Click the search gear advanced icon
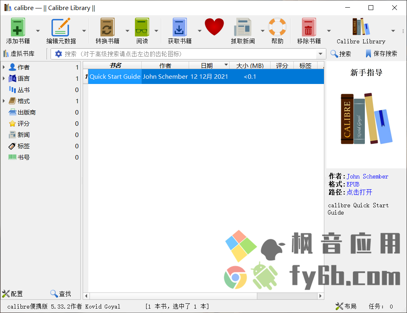 (x=59, y=54)
